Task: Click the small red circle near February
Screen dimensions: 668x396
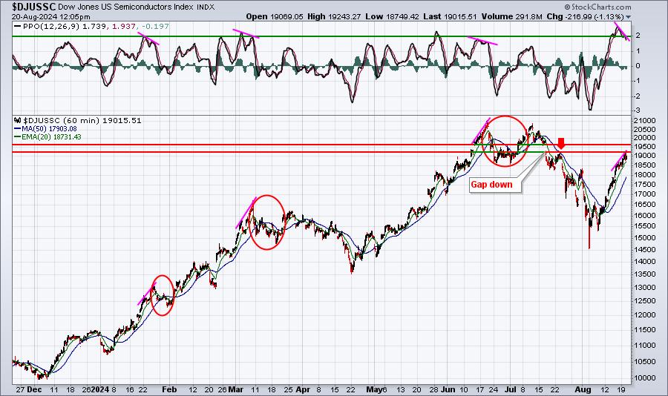Action: tap(163, 295)
